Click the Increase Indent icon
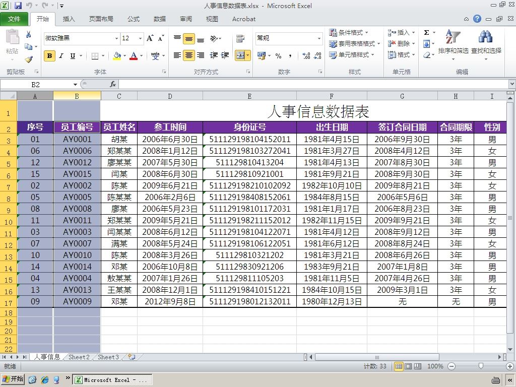 pos(225,55)
